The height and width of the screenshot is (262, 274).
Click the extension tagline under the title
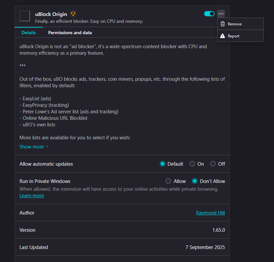coord(89,21)
